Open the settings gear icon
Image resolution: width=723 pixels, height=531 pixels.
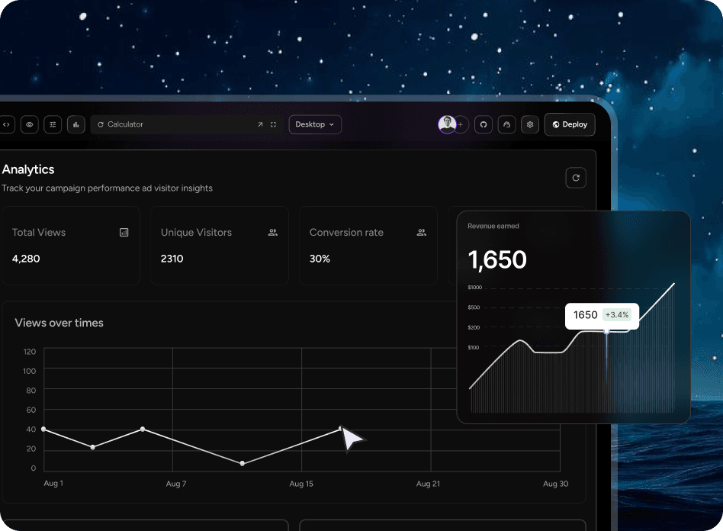coord(530,124)
